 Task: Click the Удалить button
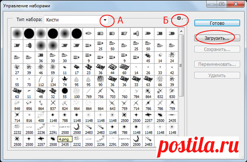[217, 75]
